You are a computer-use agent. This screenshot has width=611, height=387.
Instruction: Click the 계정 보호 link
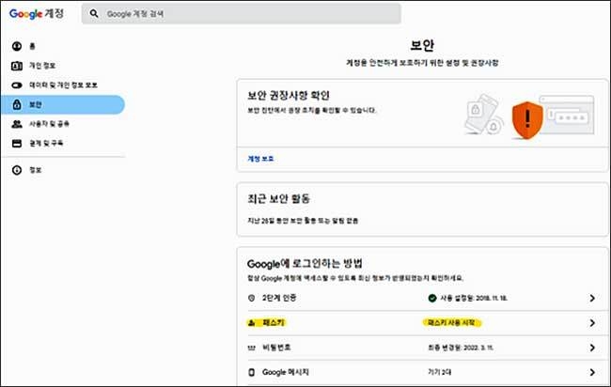pos(260,159)
